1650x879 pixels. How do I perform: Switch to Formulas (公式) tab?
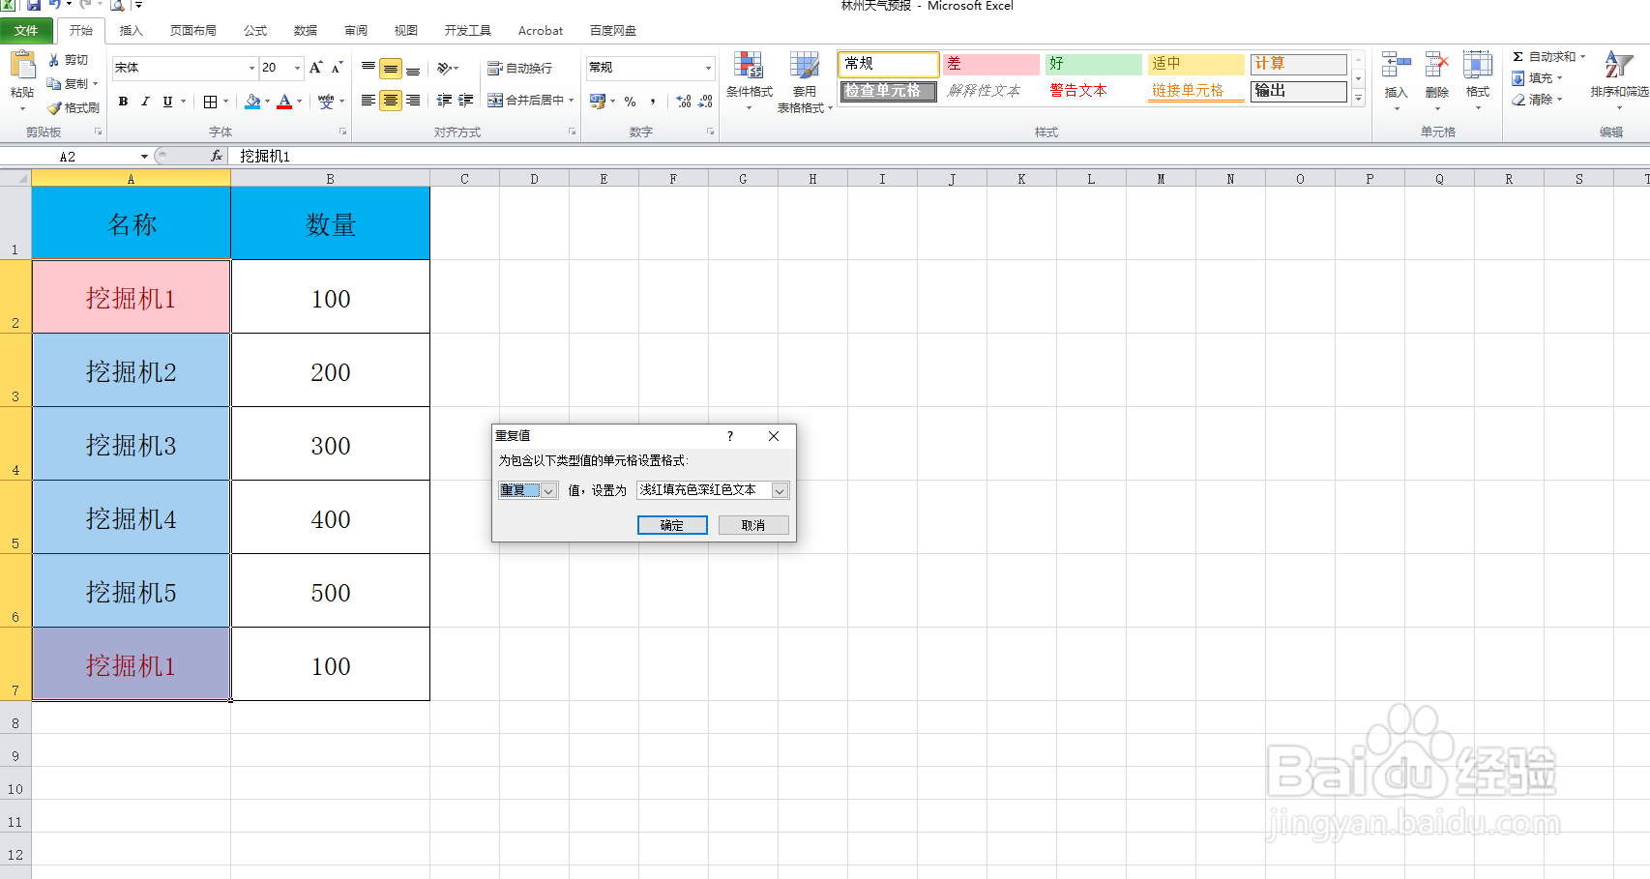255,31
